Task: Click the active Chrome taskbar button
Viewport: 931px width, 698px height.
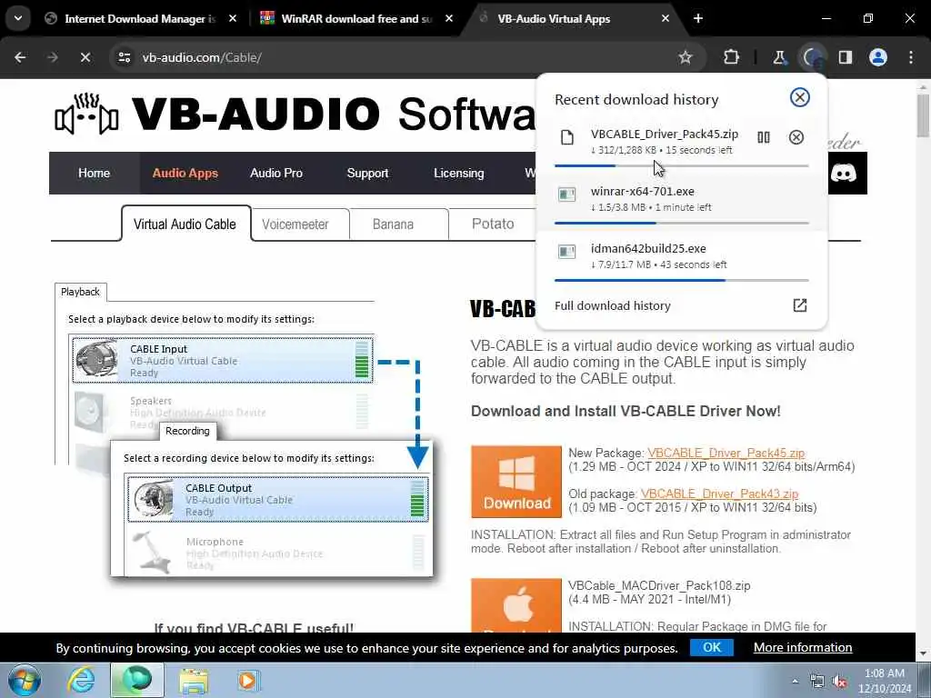Action: coord(136,680)
